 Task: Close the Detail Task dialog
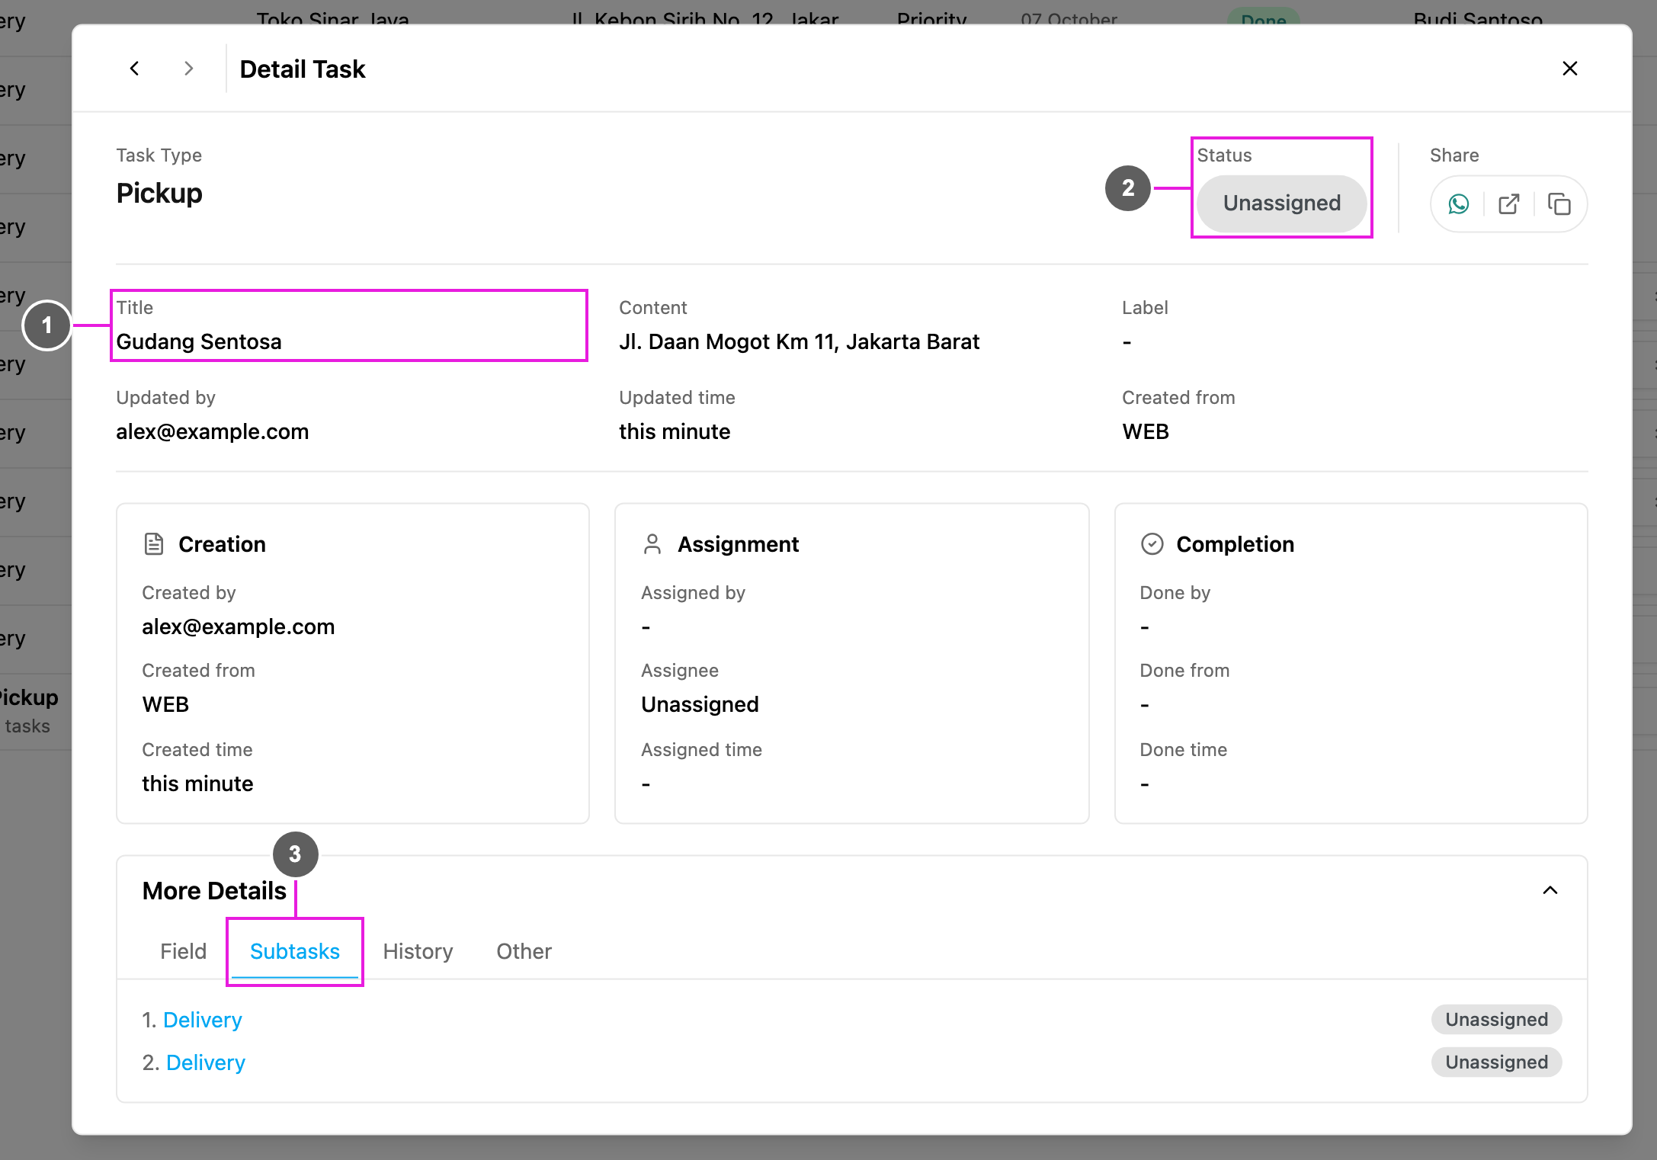[x=1569, y=69]
